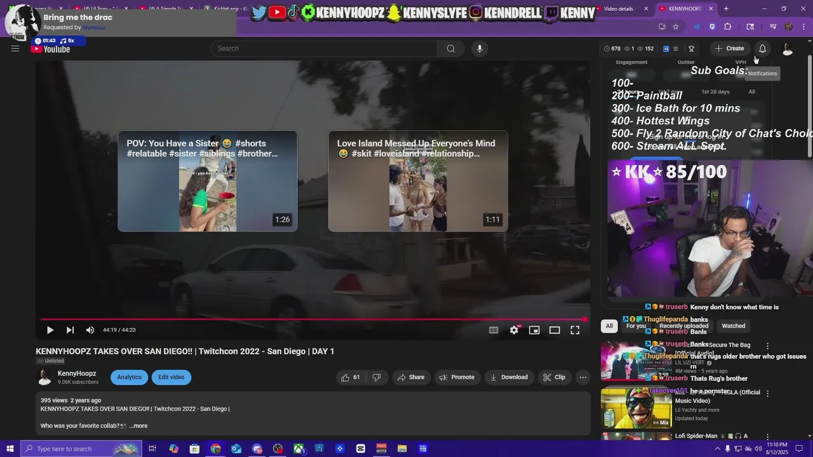
Task: Click the list icon in the extension bar
Action: tap(676, 48)
